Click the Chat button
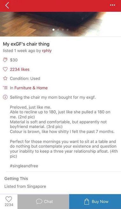121x209 pixels. (x=43, y=202)
